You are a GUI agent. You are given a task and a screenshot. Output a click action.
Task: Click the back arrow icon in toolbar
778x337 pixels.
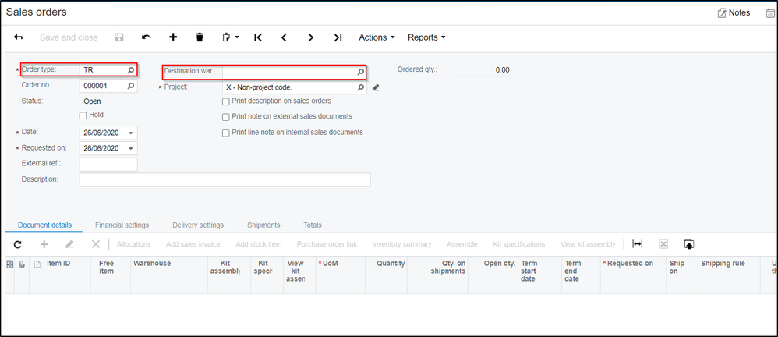pyautogui.click(x=19, y=37)
